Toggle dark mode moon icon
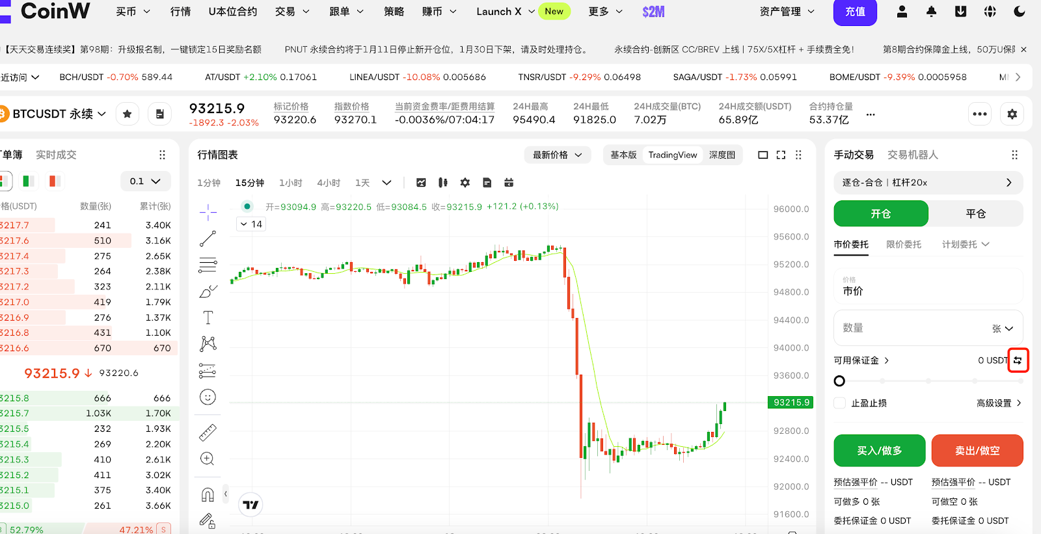This screenshot has width=1041, height=534. tap(1019, 12)
